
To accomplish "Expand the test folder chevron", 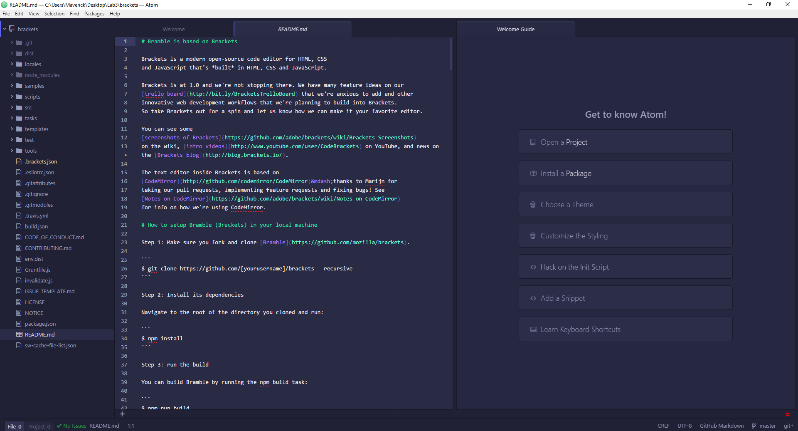I will point(12,140).
